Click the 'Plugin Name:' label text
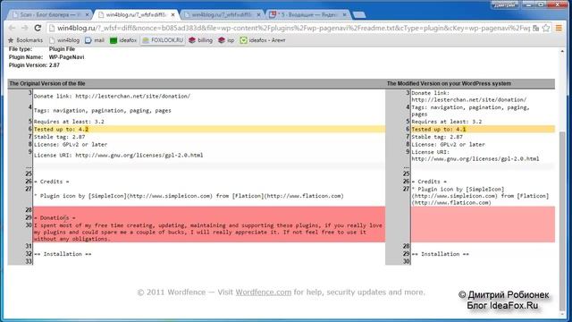This screenshot has width=572, height=322. [x=27, y=57]
